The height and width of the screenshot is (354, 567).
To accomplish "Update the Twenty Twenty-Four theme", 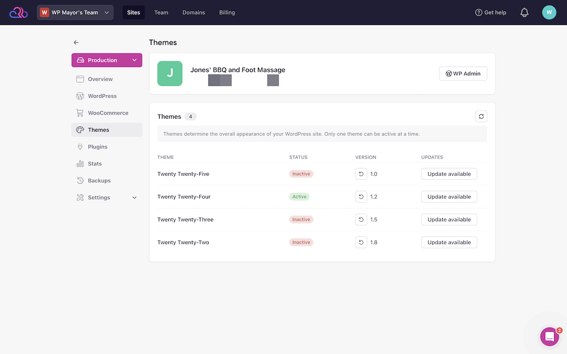I will [449, 197].
